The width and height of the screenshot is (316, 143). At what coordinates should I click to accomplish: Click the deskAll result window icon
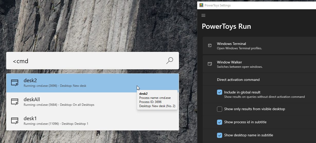(15, 102)
